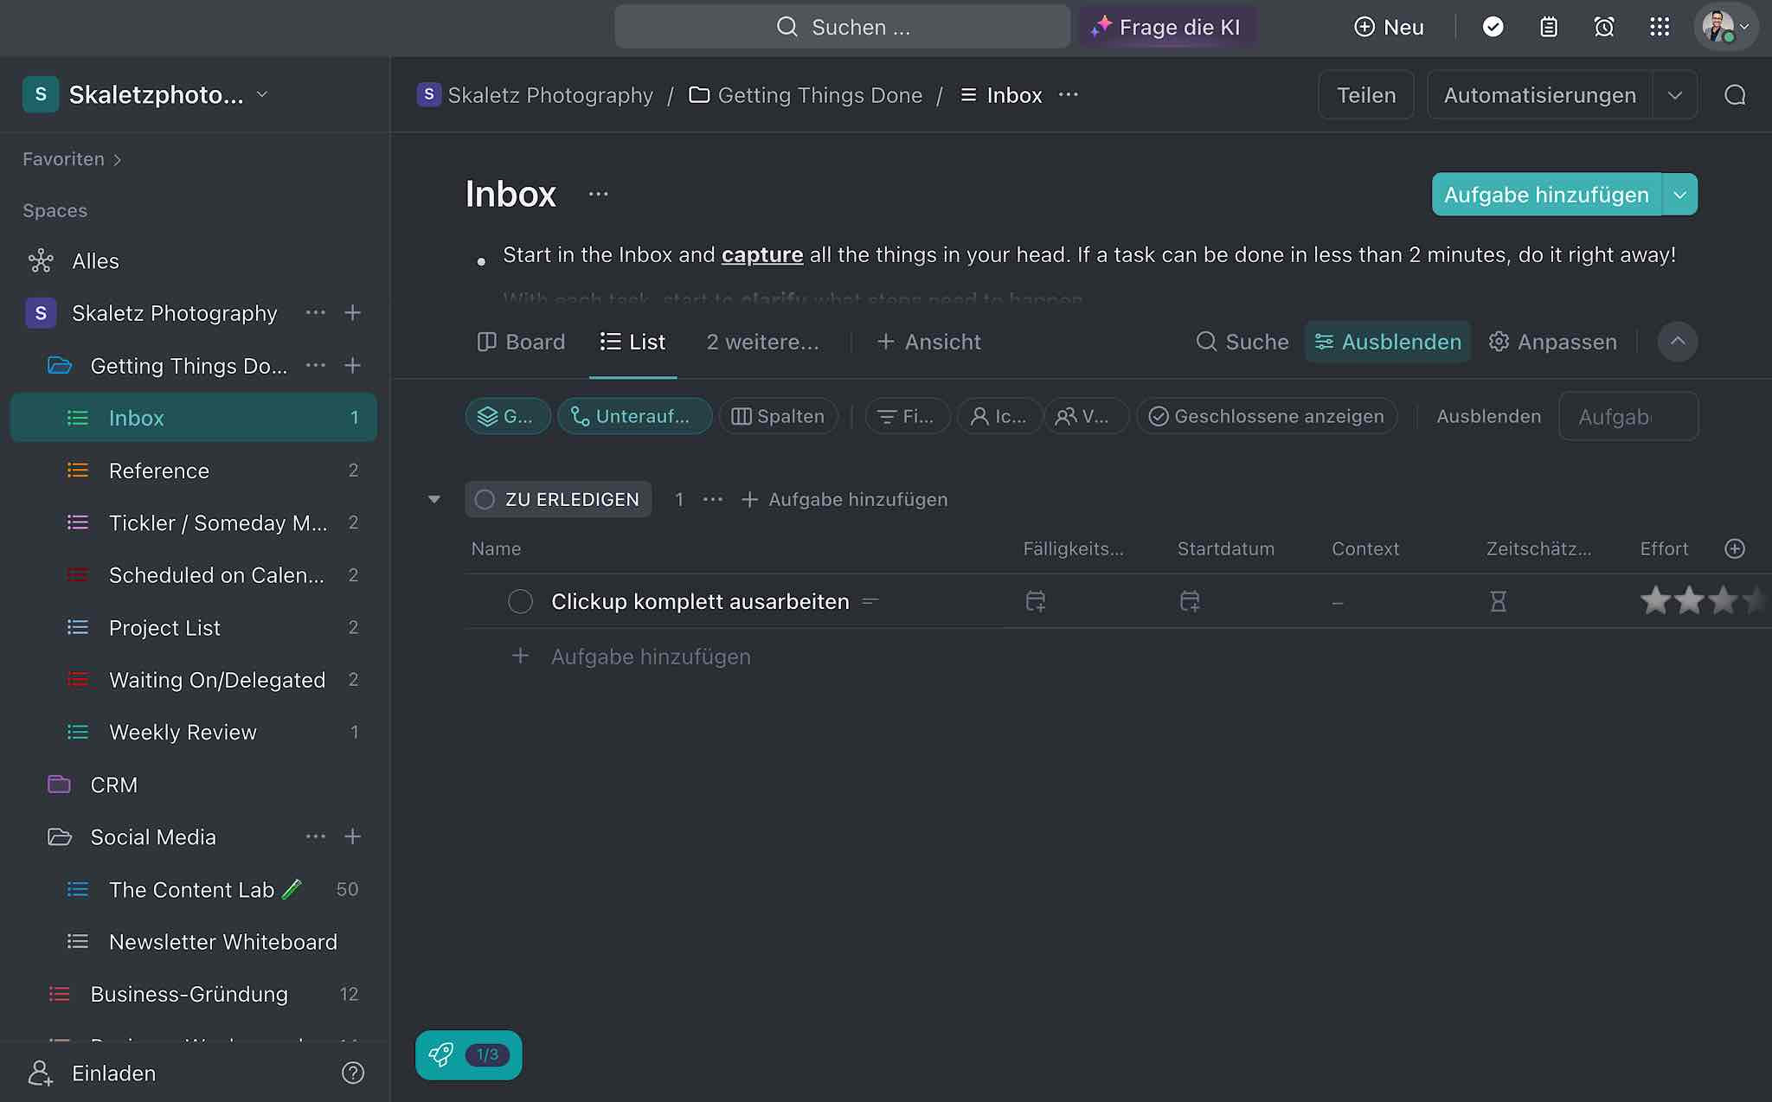Viewport: 1772px width, 1102px height.
Task: Toggle Geschlossene anzeigen filter
Action: coord(1266,416)
